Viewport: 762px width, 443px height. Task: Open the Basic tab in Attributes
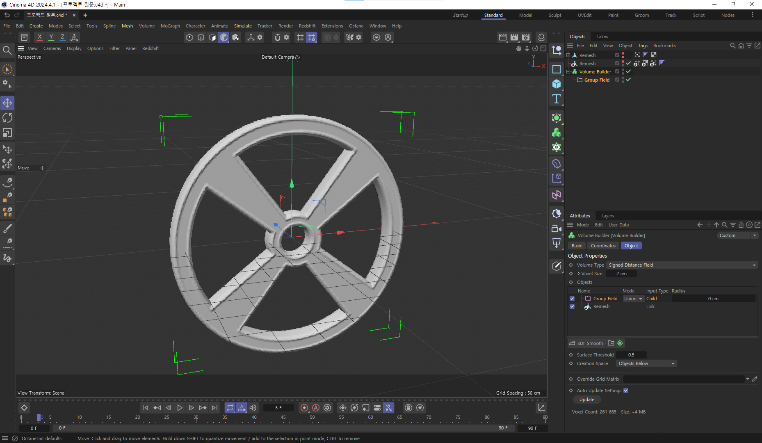(577, 246)
